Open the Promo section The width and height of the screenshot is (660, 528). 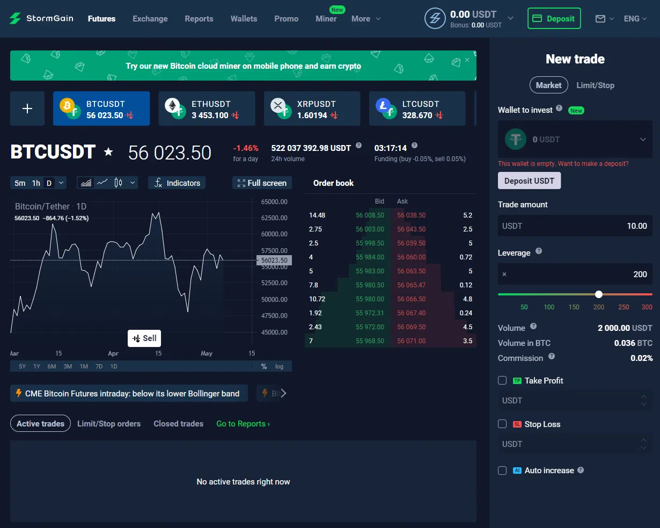click(x=287, y=19)
